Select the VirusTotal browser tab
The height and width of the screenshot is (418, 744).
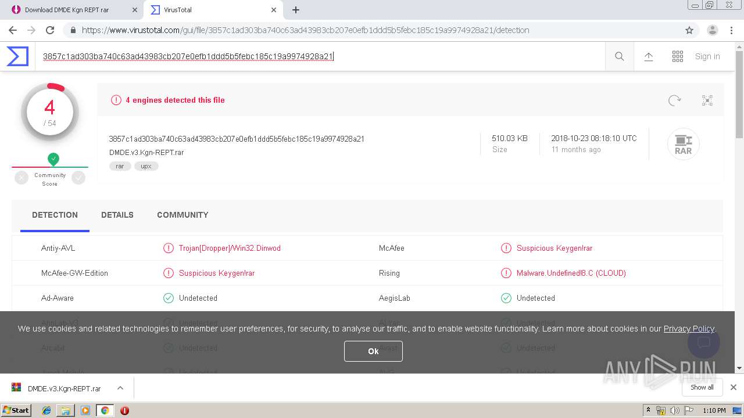213,10
